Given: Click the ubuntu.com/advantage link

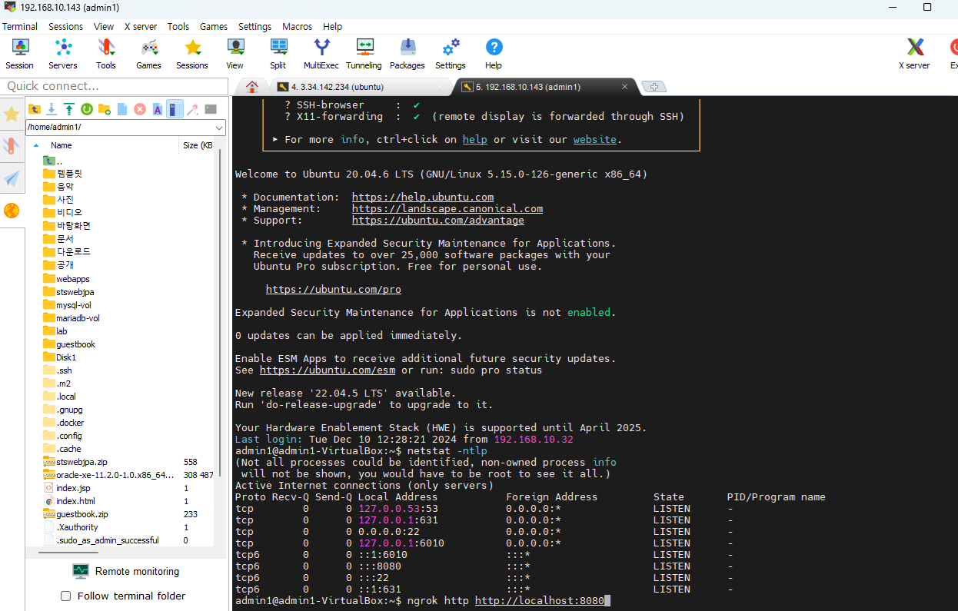Looking at the screenshot, I should click(x=438, y=221).
